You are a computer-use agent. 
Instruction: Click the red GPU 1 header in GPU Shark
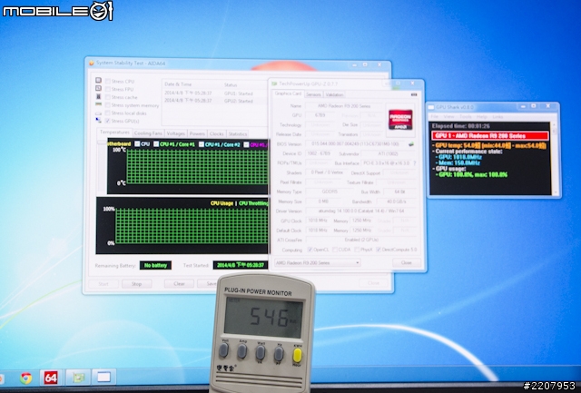pos(490,135)
